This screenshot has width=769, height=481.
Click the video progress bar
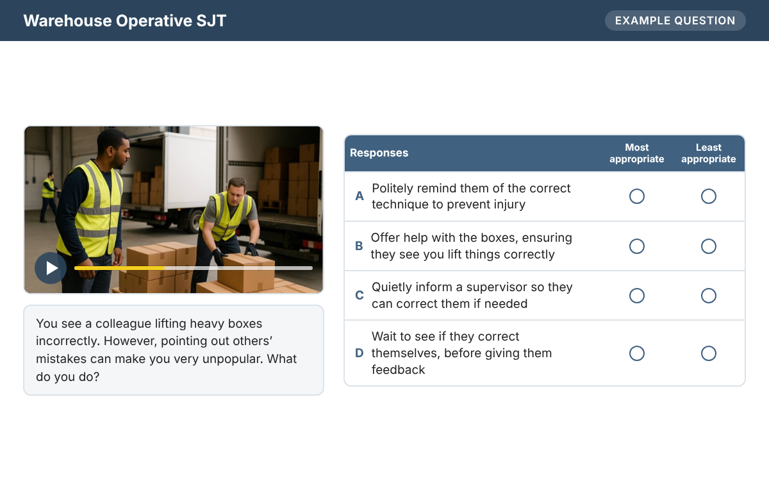click(x=194, y=268)
